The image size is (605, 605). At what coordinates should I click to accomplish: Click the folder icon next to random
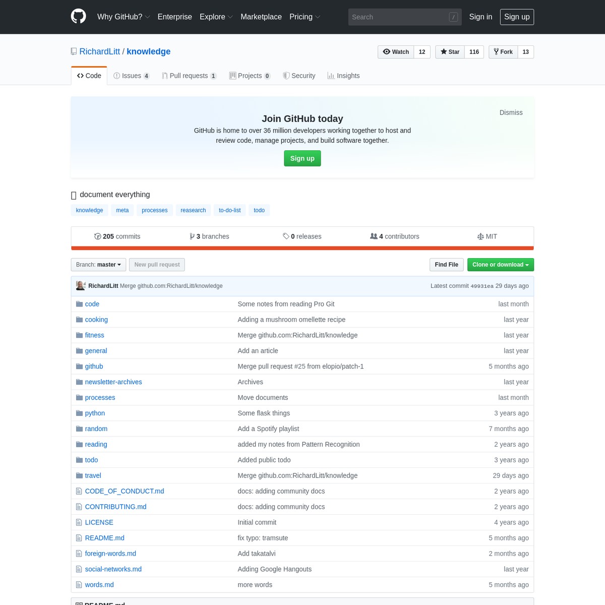click(79, 429)
